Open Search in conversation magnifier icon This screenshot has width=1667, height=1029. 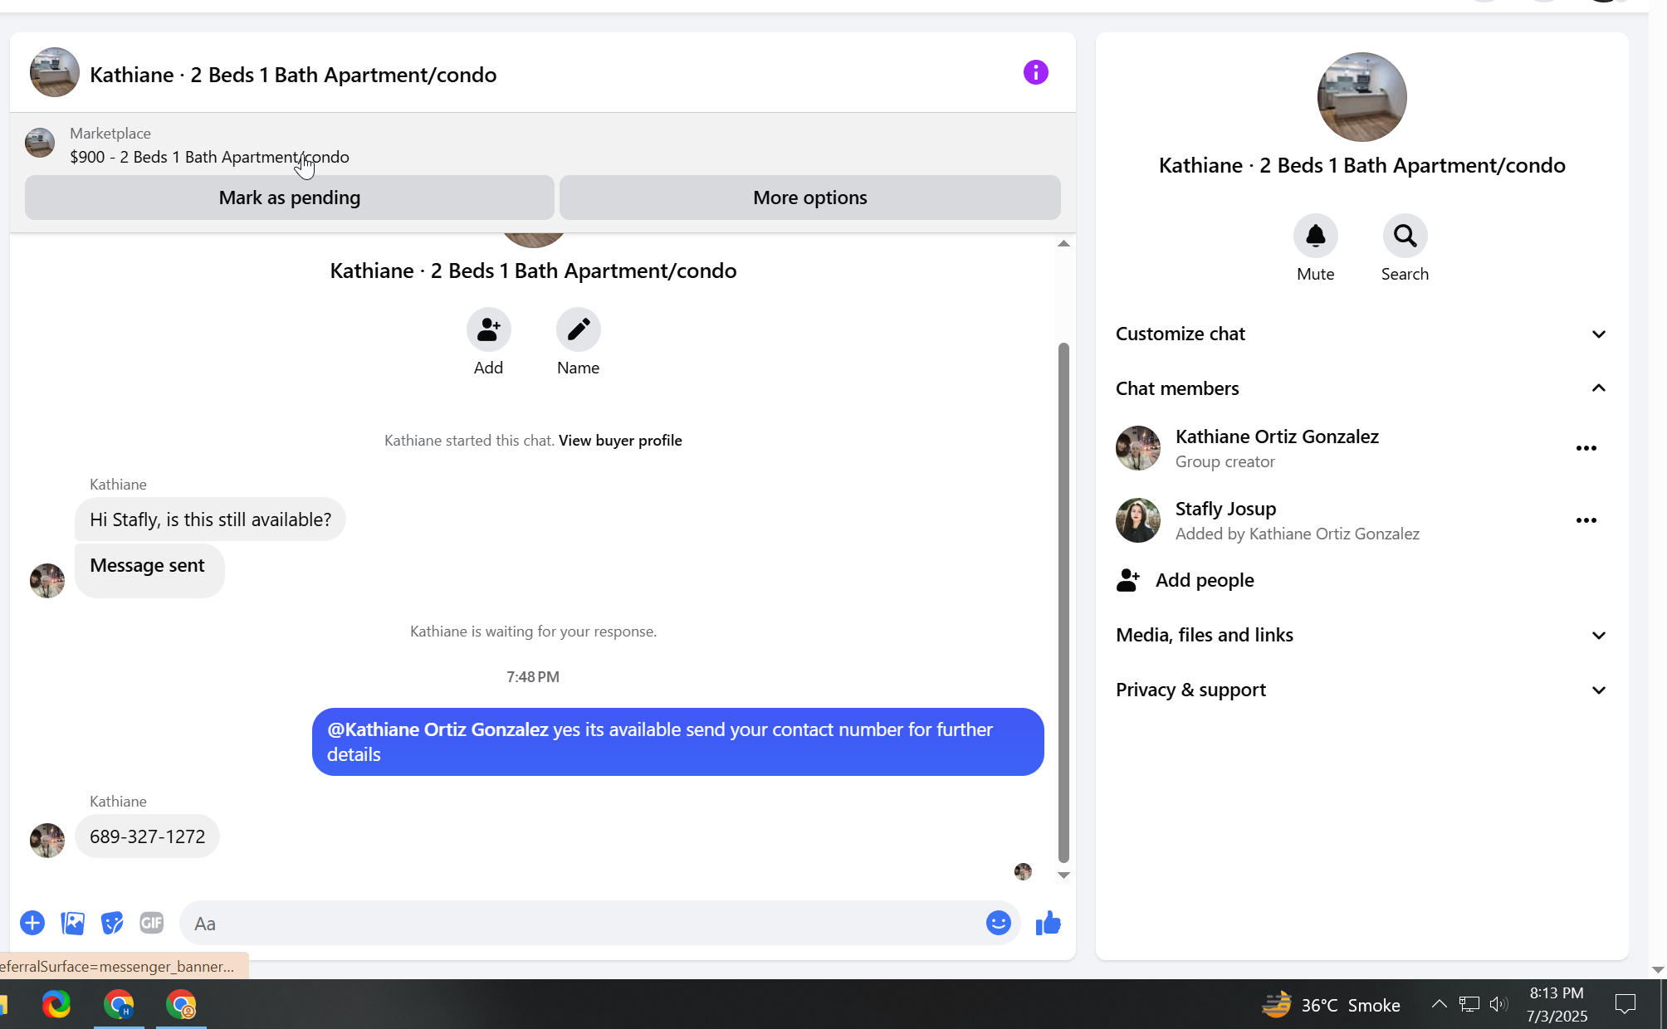click(1405, 237)
